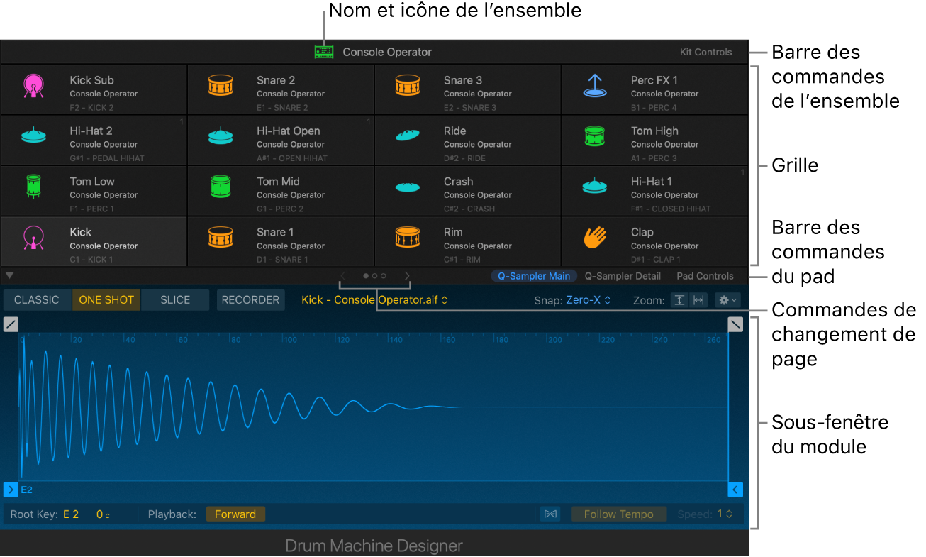Click the horizontal waveform zoom icon
Screen dimensions: 926x557
[x=698, y=299]
